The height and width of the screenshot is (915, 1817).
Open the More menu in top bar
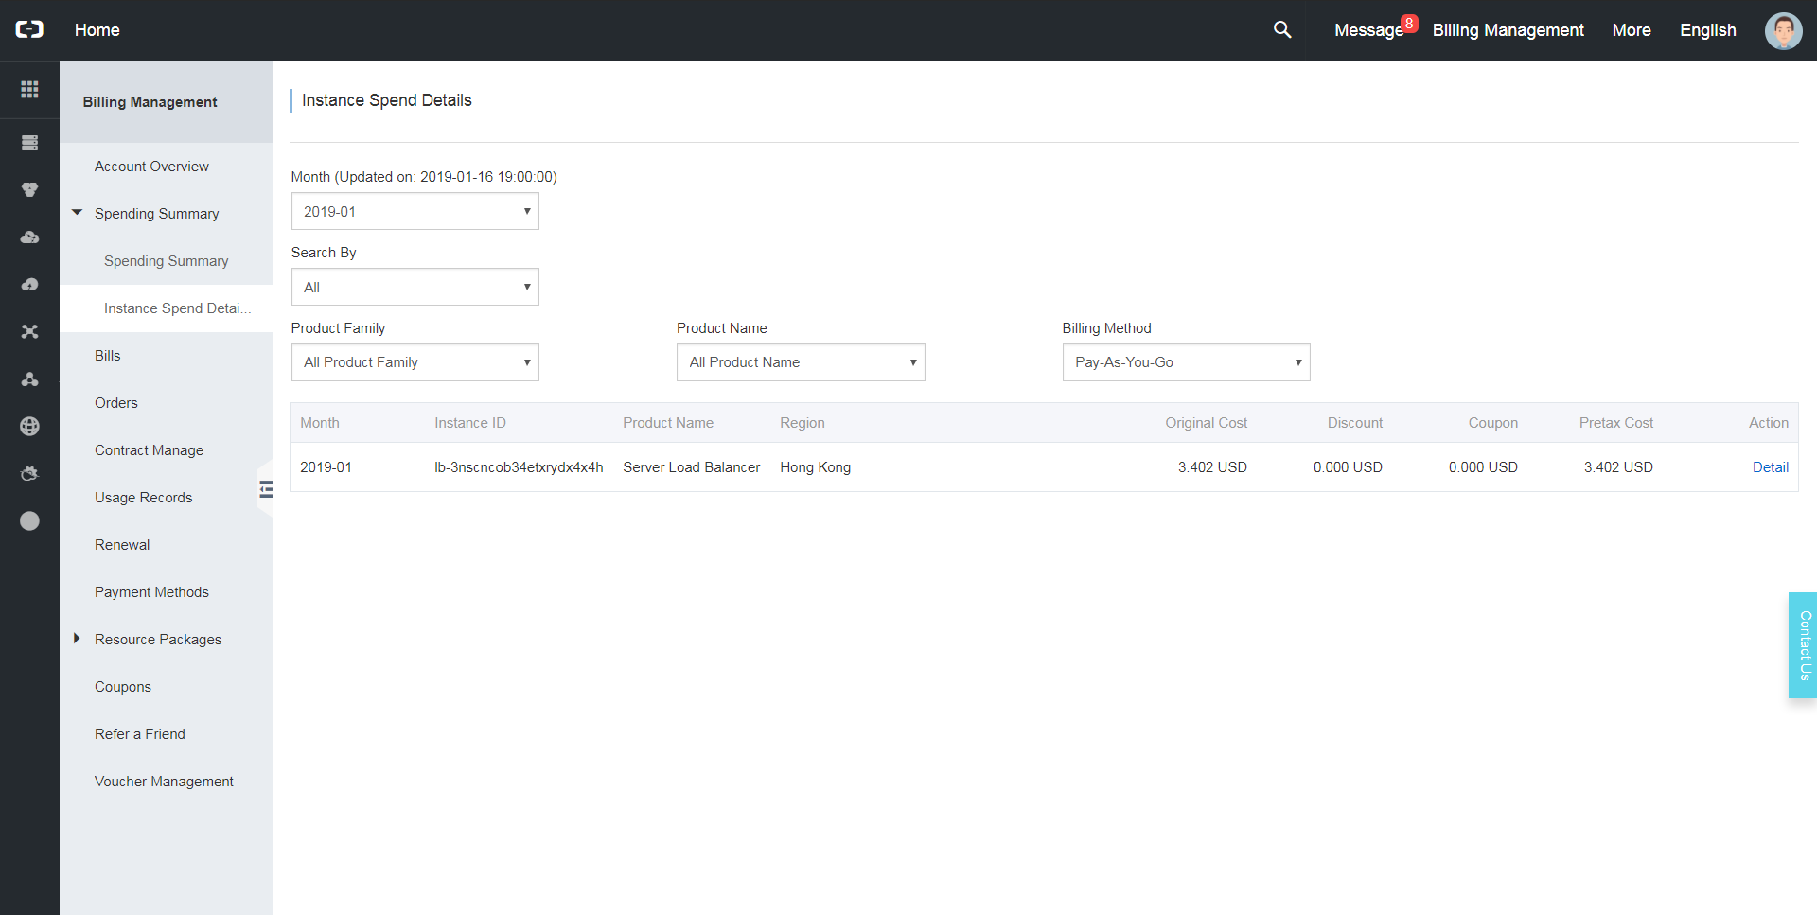1632,30
